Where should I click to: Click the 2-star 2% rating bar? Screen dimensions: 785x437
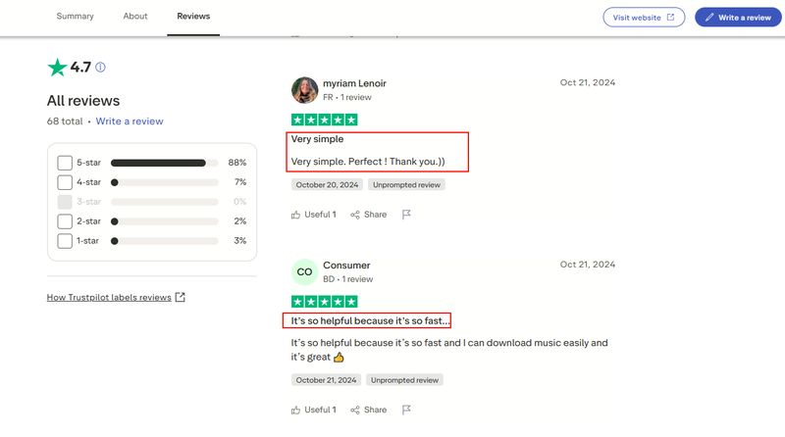[165, 221]
